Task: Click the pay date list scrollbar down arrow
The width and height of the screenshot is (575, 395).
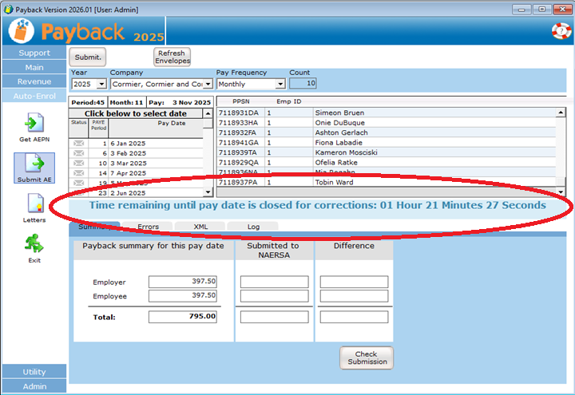Action: tap(209, 192)
